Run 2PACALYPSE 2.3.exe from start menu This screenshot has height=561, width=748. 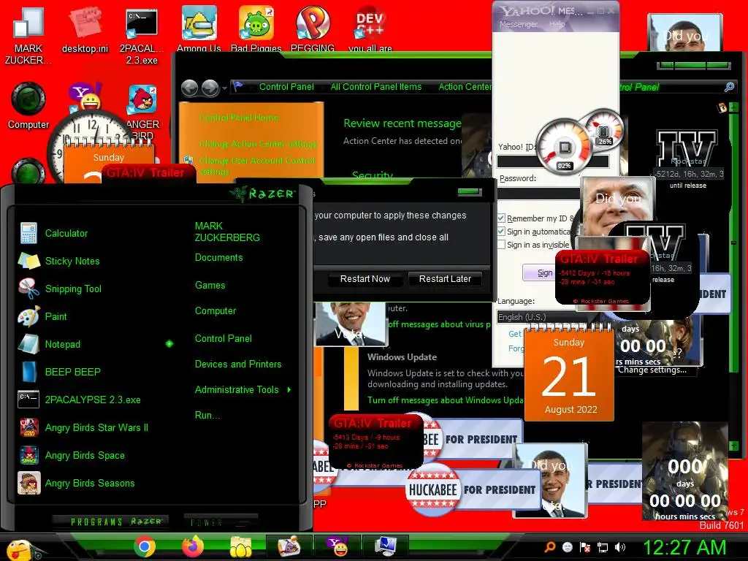pyautogui.click(x=93, y=400)
